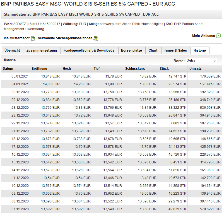Click the related search results icon
The height and width of the screenshot is (215, 224).
pos(96,38)
